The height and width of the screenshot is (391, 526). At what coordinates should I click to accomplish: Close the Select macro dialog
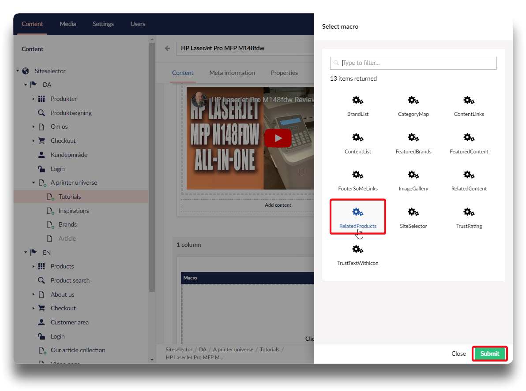pos(458,354)
